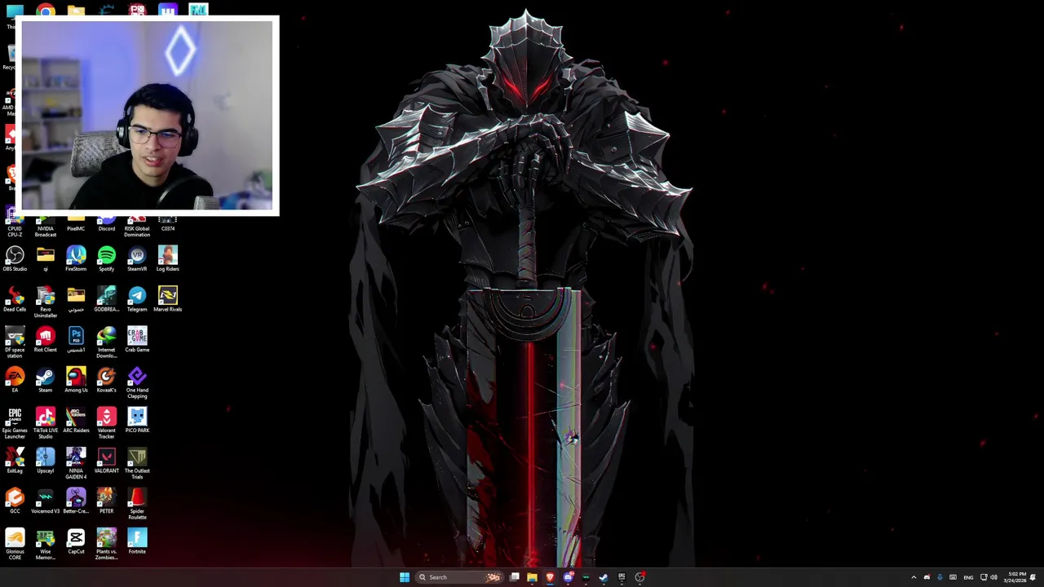This screenshot has width=1044, height=587.
Task: Open Task View on the taskbar
Action: [x=515, y=577]
